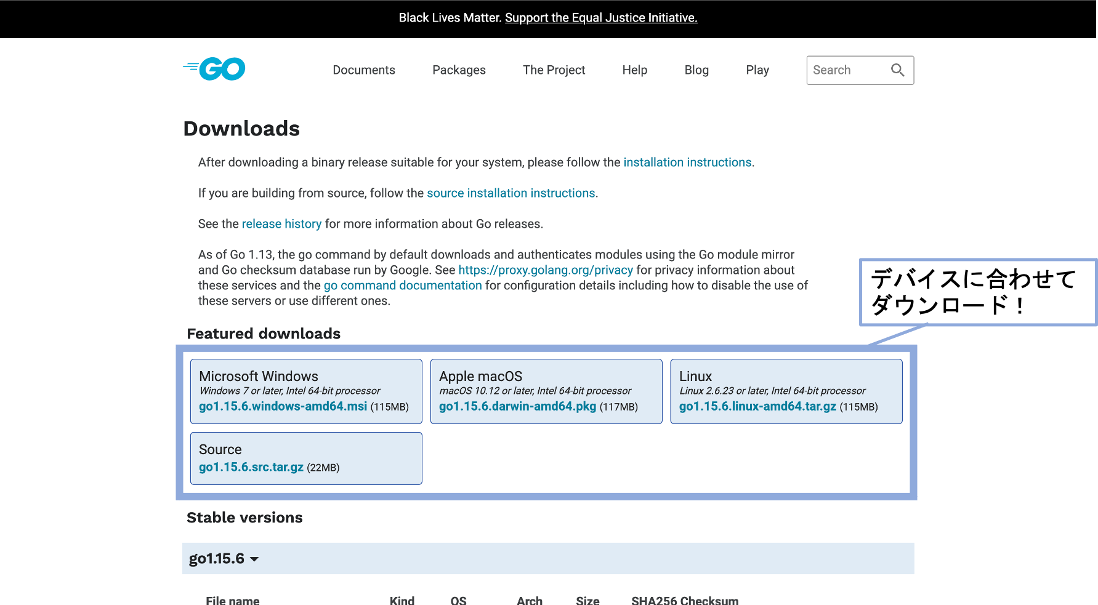Download go1.15.6.src.tar.gz source

pos(251,467)
